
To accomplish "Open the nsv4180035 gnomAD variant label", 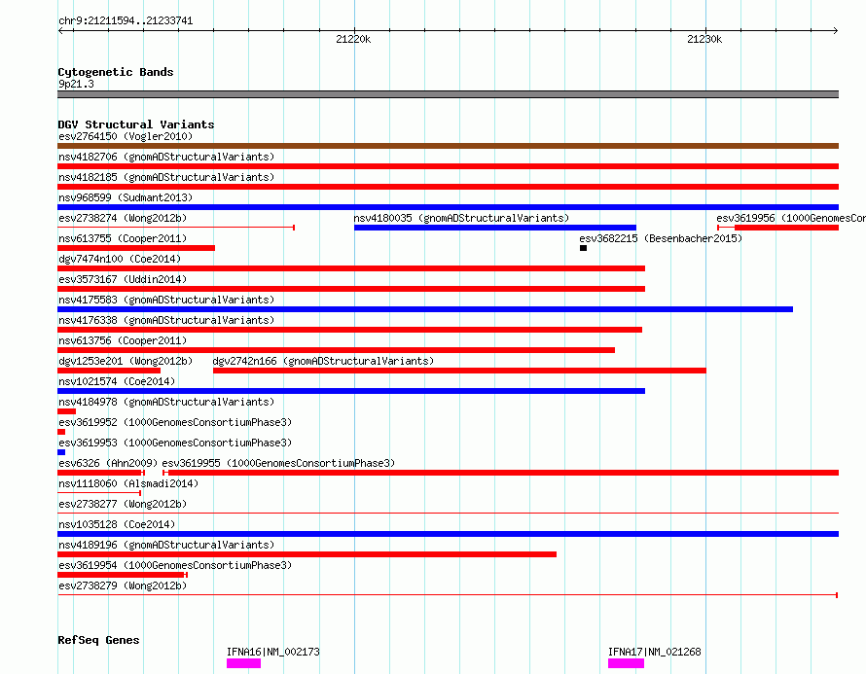I will [x=461, y=218].
